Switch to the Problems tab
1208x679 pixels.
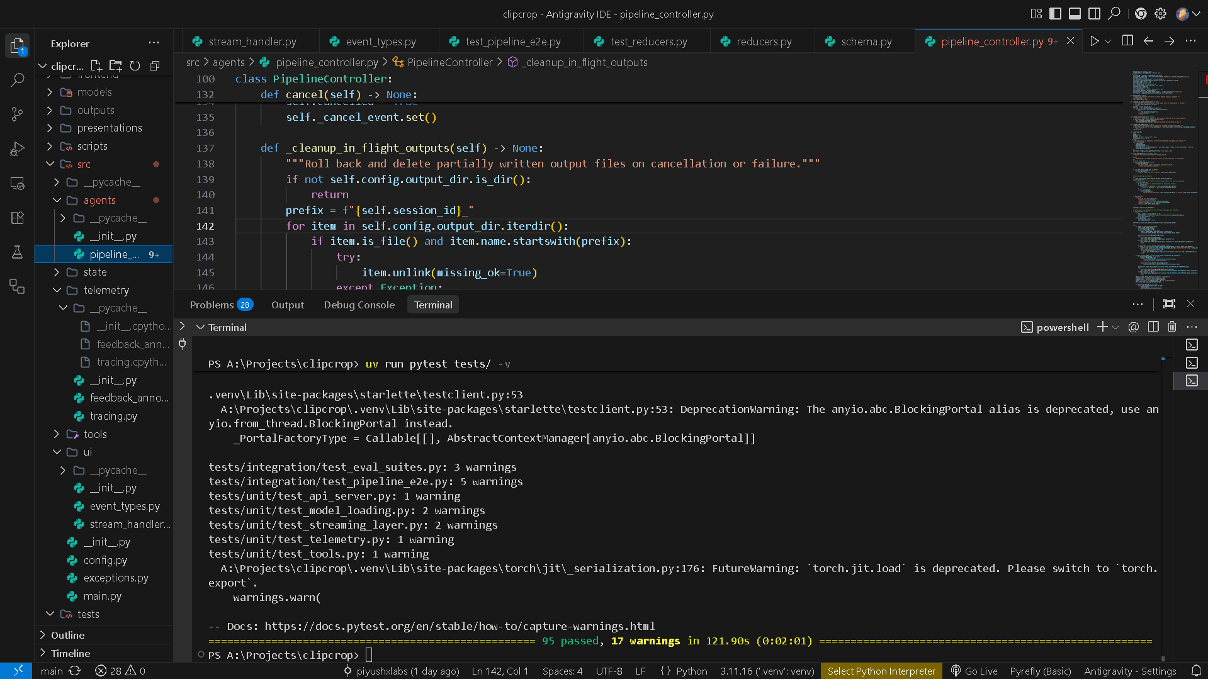[x=220, y=305]
